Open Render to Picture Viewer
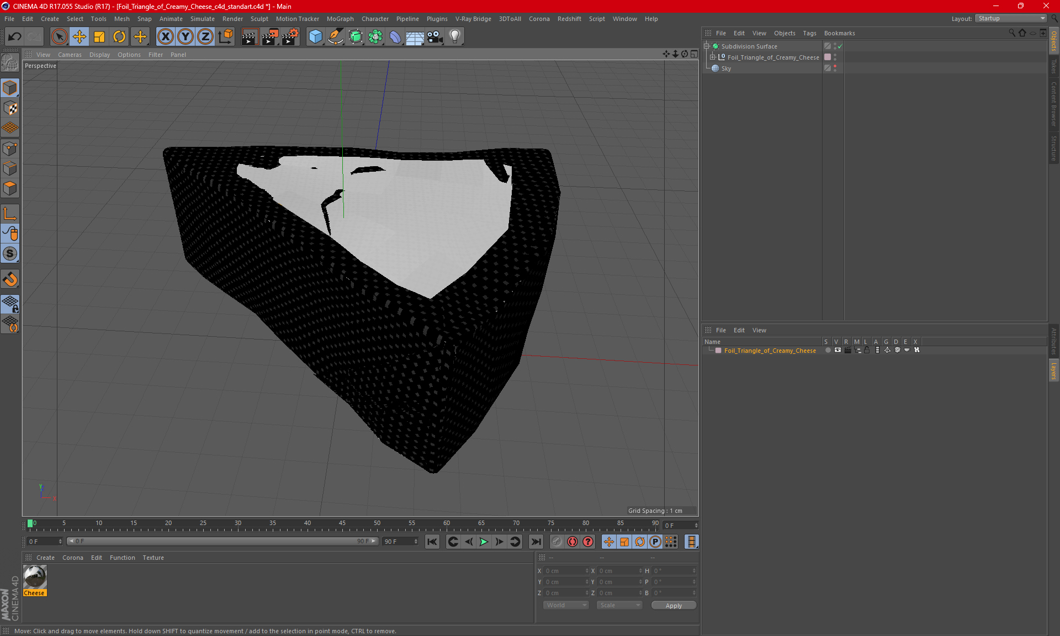This screenshot has width=1060, height=636. click(270, 36)
